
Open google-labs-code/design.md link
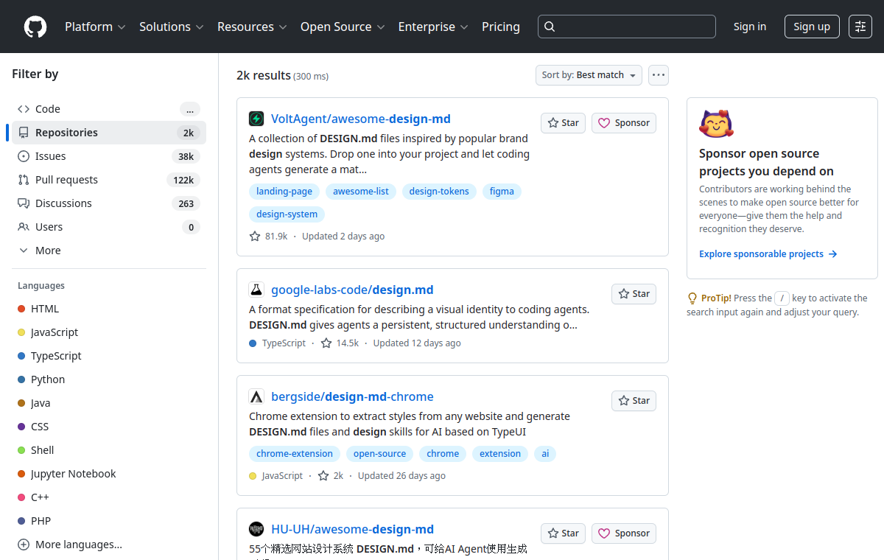[352, 290]
